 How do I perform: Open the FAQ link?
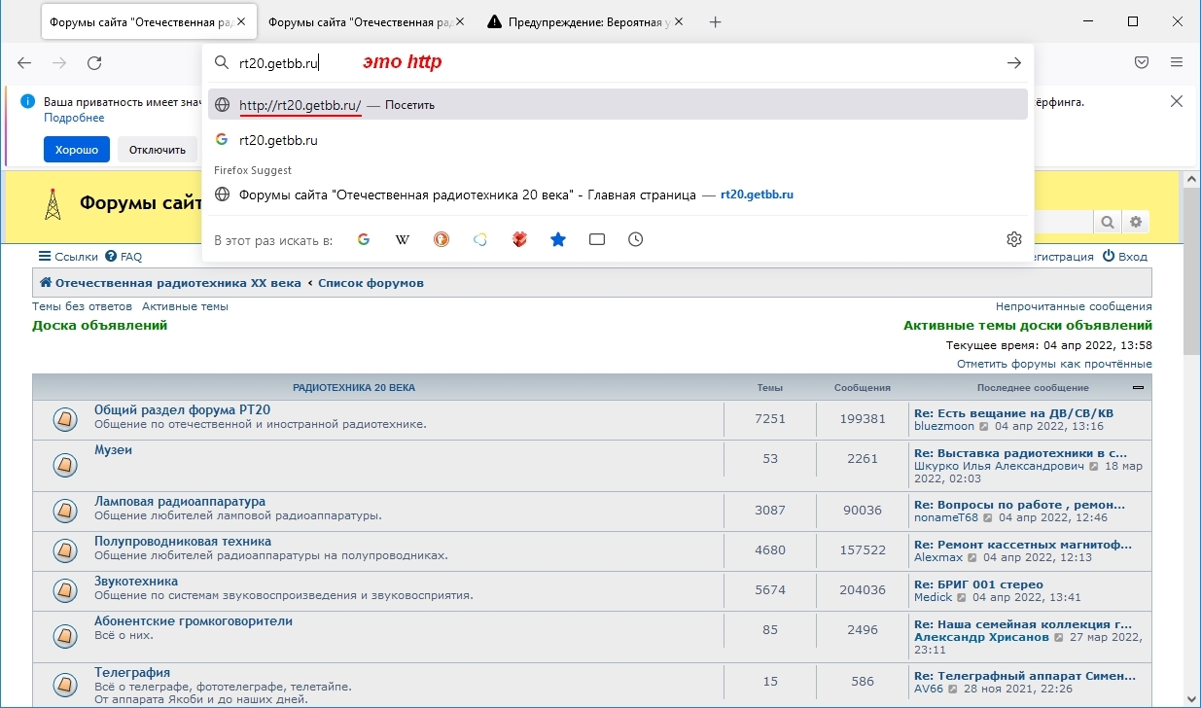(x=124, y=257)
